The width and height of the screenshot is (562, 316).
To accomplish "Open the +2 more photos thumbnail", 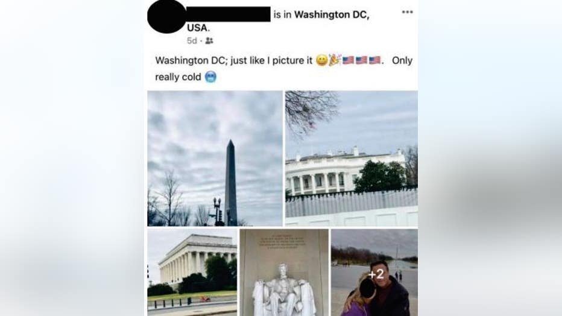I will 374,273.
